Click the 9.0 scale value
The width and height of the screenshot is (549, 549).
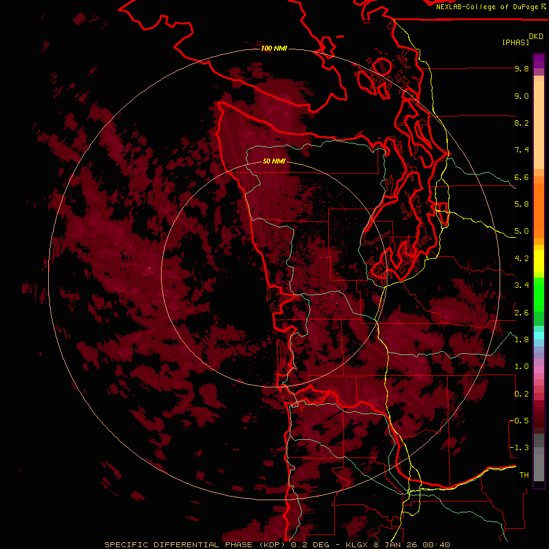pyautogui.click(x=522, y=96)
